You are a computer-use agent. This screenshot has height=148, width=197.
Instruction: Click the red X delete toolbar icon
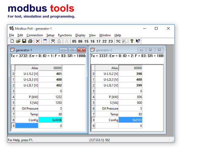point(38,41)
